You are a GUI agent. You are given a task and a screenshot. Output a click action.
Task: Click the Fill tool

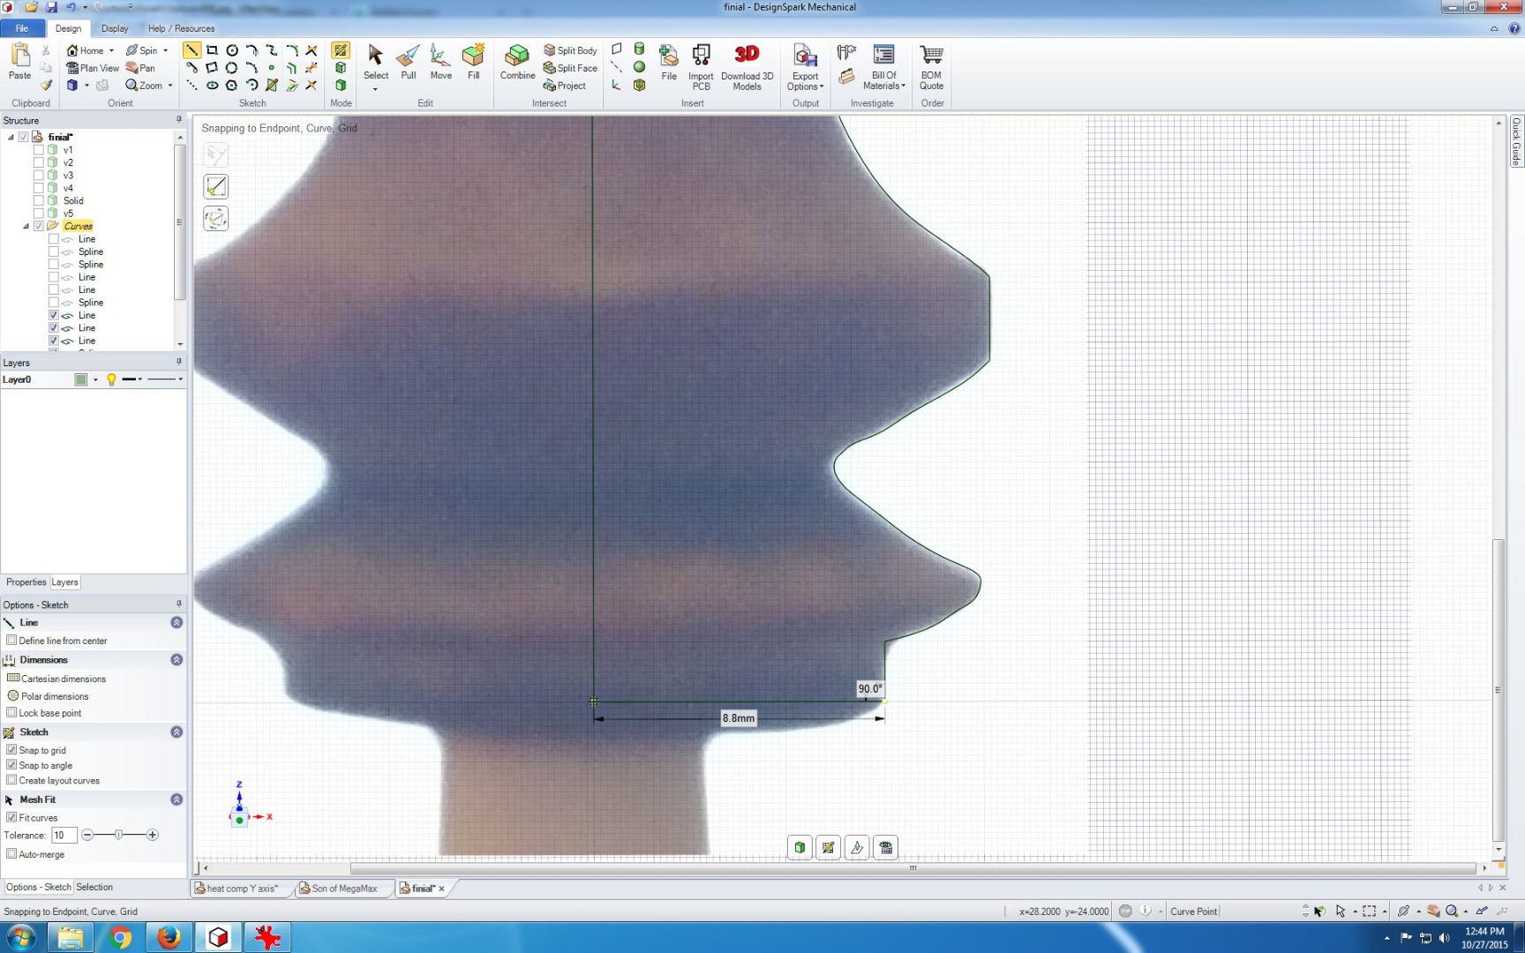474,62
